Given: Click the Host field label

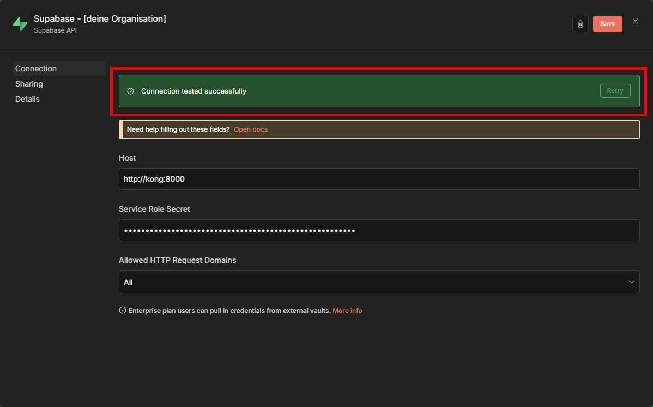Looking at the screenshot, I should pos(128,158).
